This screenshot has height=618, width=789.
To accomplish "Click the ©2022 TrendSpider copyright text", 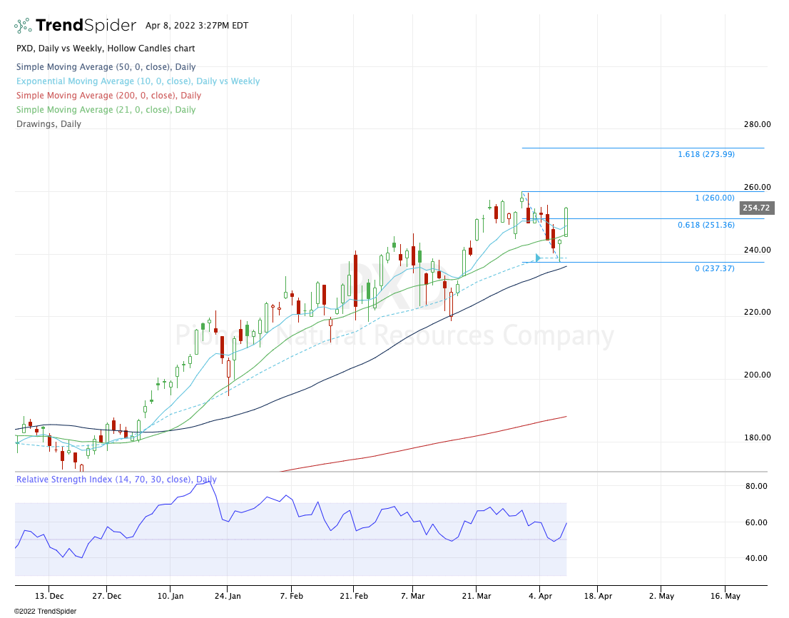I will 45,611.
